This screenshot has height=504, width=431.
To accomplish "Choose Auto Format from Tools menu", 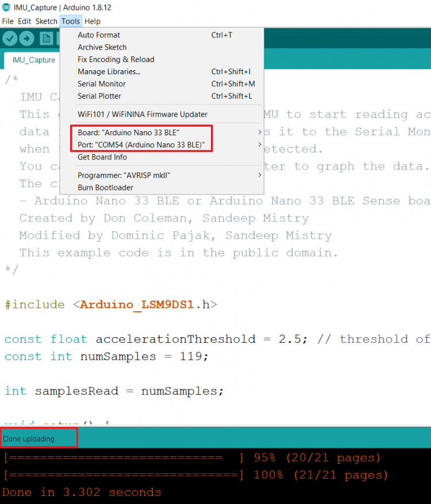I will [x=162, y=35].
